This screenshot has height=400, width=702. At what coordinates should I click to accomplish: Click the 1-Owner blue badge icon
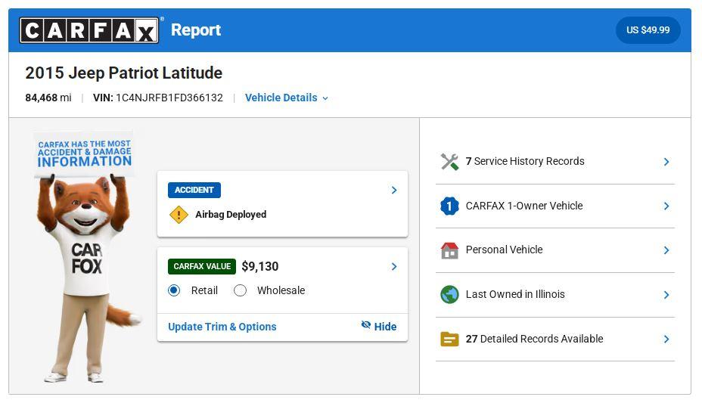pyautogui.click(x=449, y=206)
